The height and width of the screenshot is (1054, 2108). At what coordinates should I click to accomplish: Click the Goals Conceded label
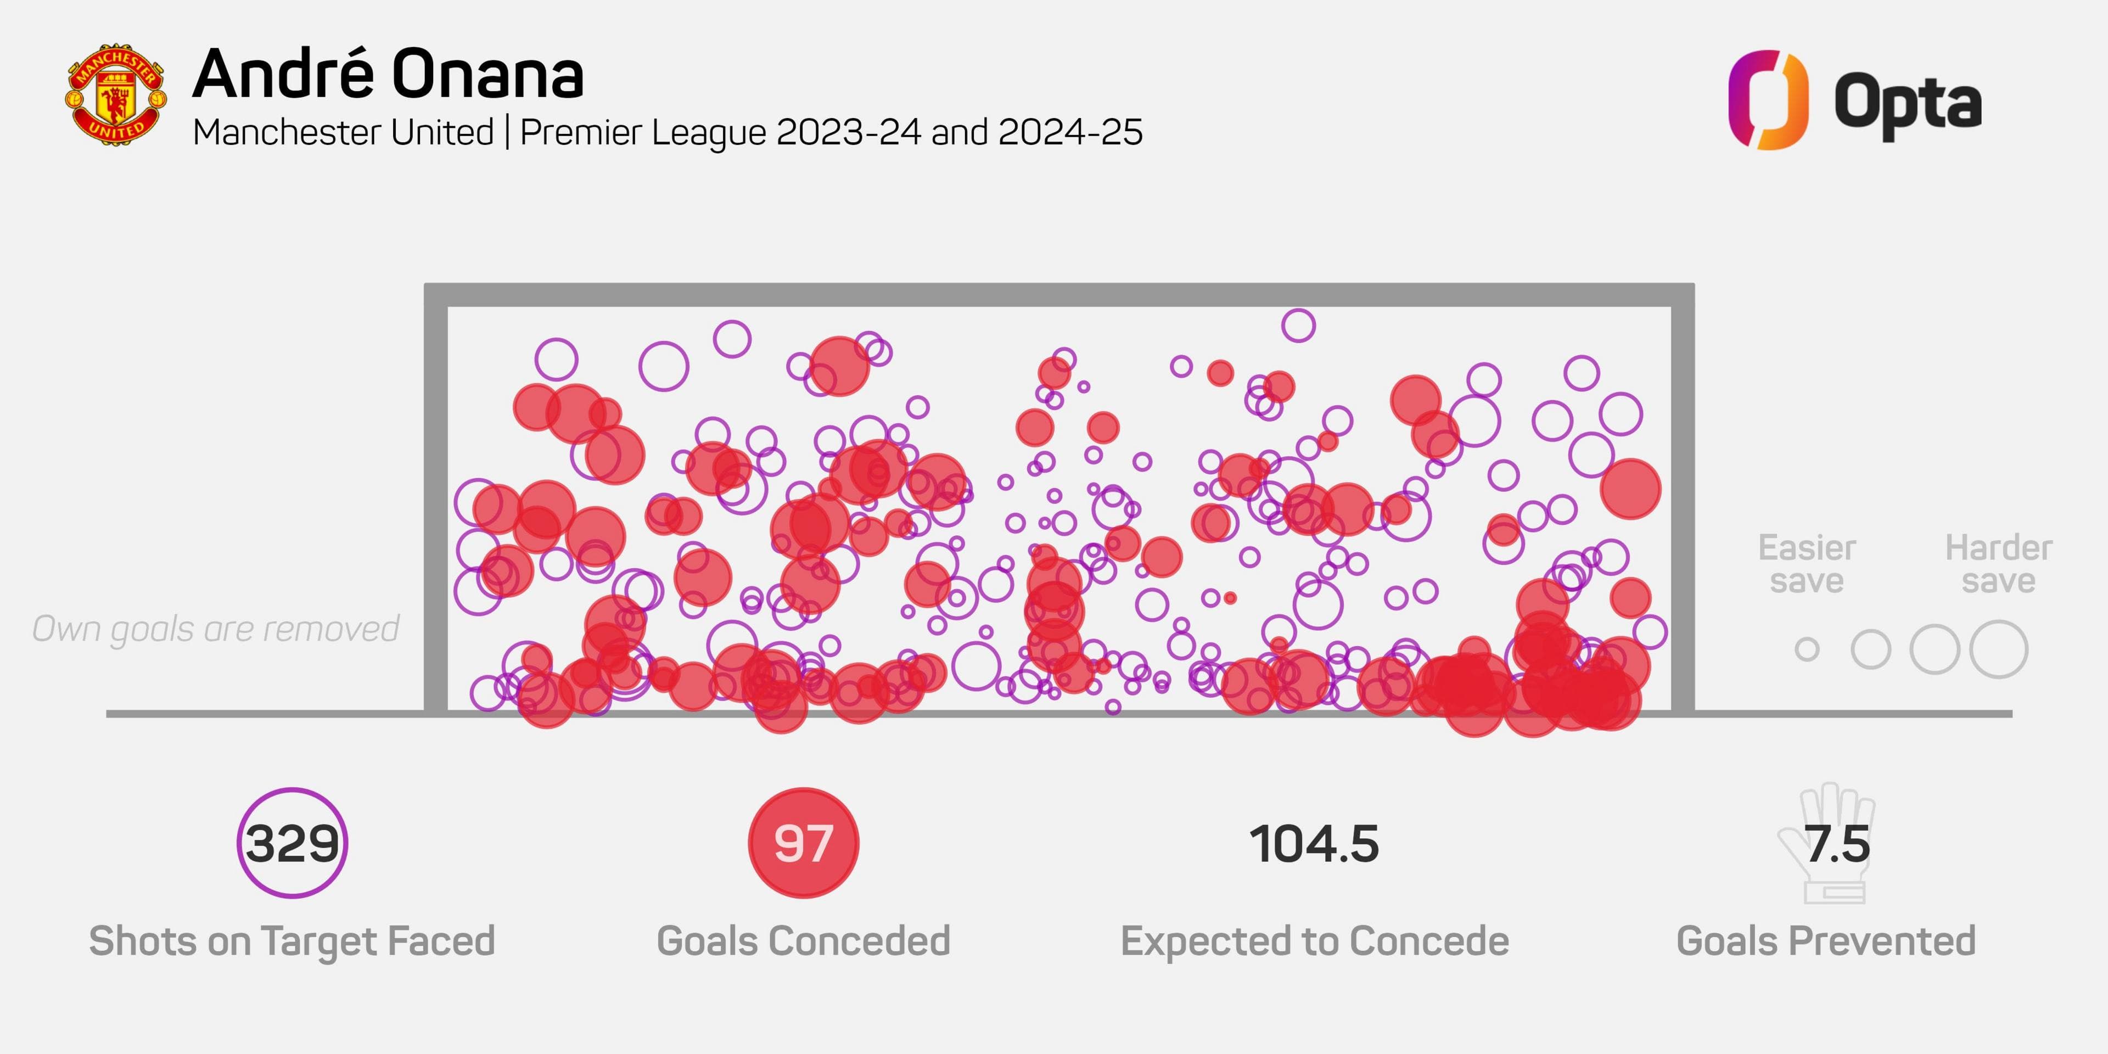[x=804, y=941]
